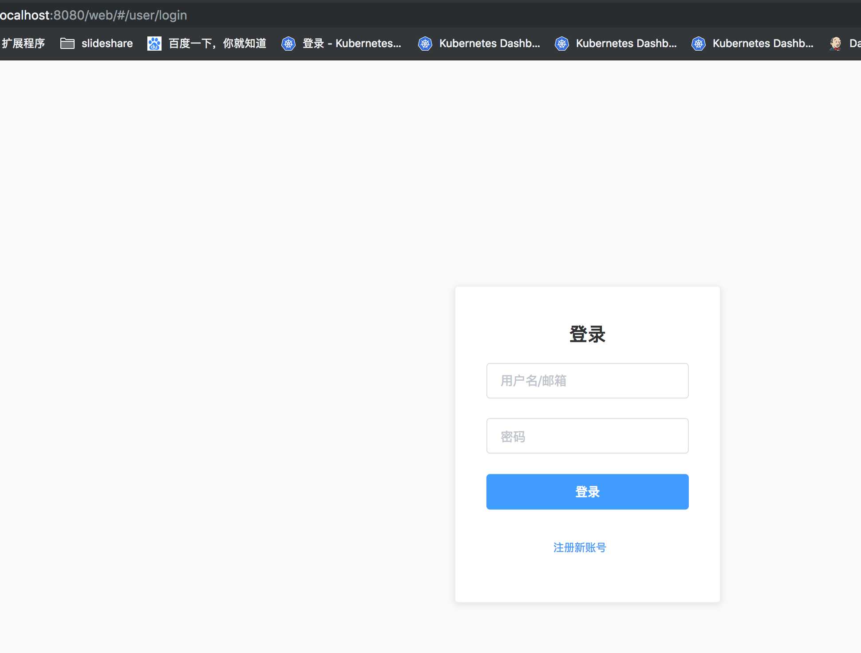This screenshot has width=861, height=653.
Task: Click the blue 登录 submit button
Action: point(587,492)
